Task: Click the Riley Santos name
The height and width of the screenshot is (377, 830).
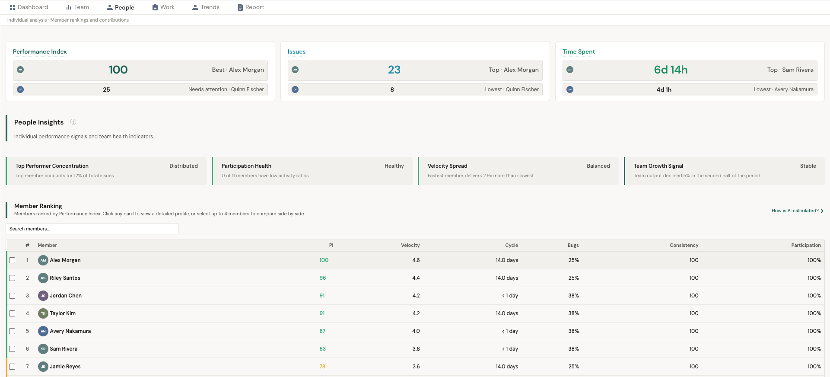Action: coord(65,278)
